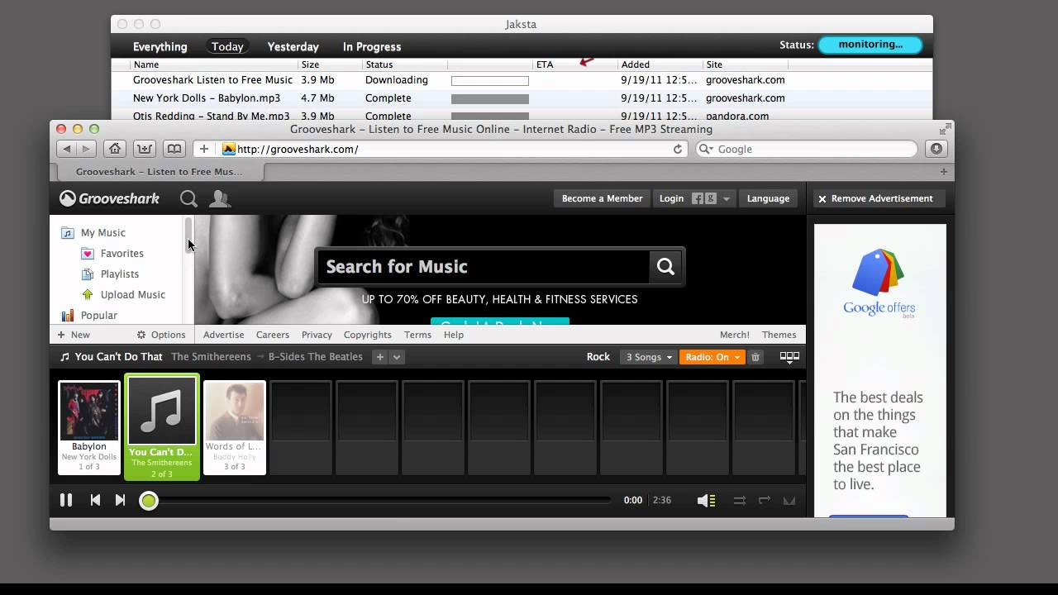
Task: Open Terms footer link
Action: 417,335
